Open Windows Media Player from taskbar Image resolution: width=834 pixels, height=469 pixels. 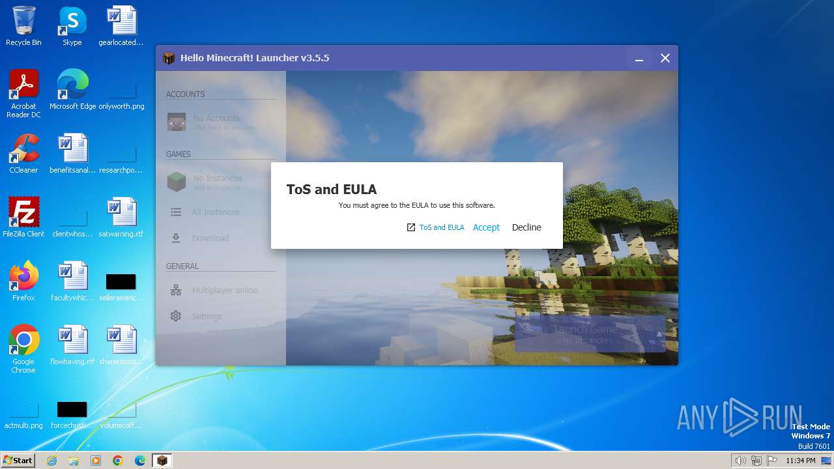[96, 461]
